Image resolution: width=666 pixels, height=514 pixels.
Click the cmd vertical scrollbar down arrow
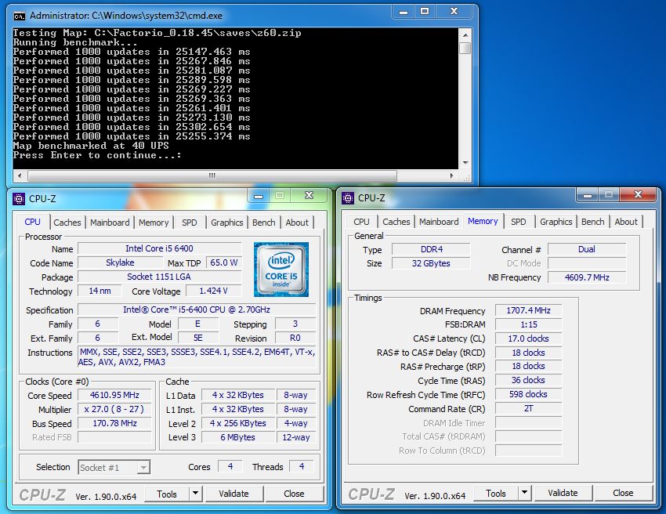click(x=465, y=163)
